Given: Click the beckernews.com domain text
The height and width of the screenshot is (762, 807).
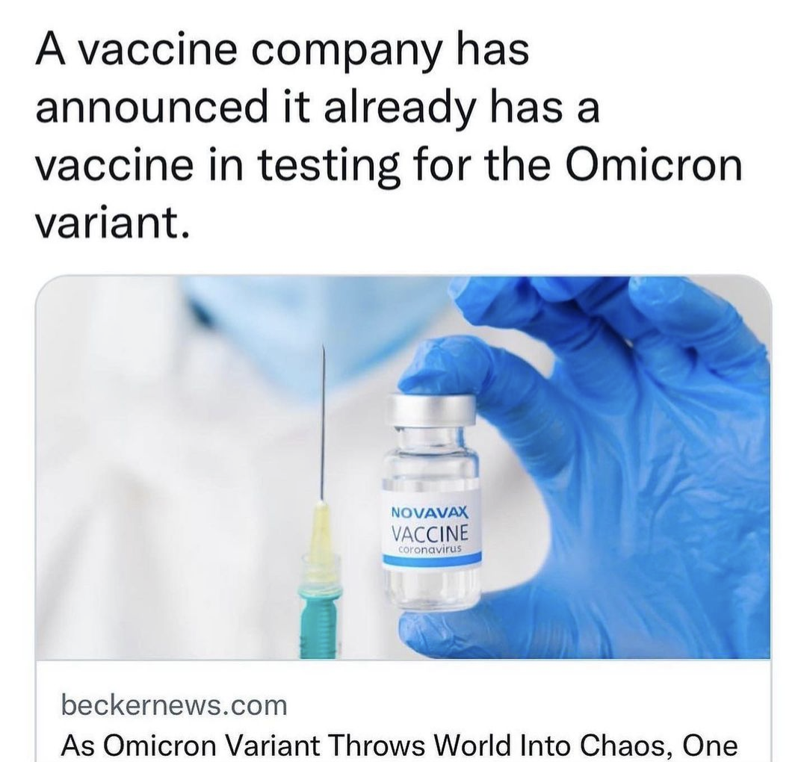Looking at the screenshot, I should pyautogui.click(x=174, y=705).
